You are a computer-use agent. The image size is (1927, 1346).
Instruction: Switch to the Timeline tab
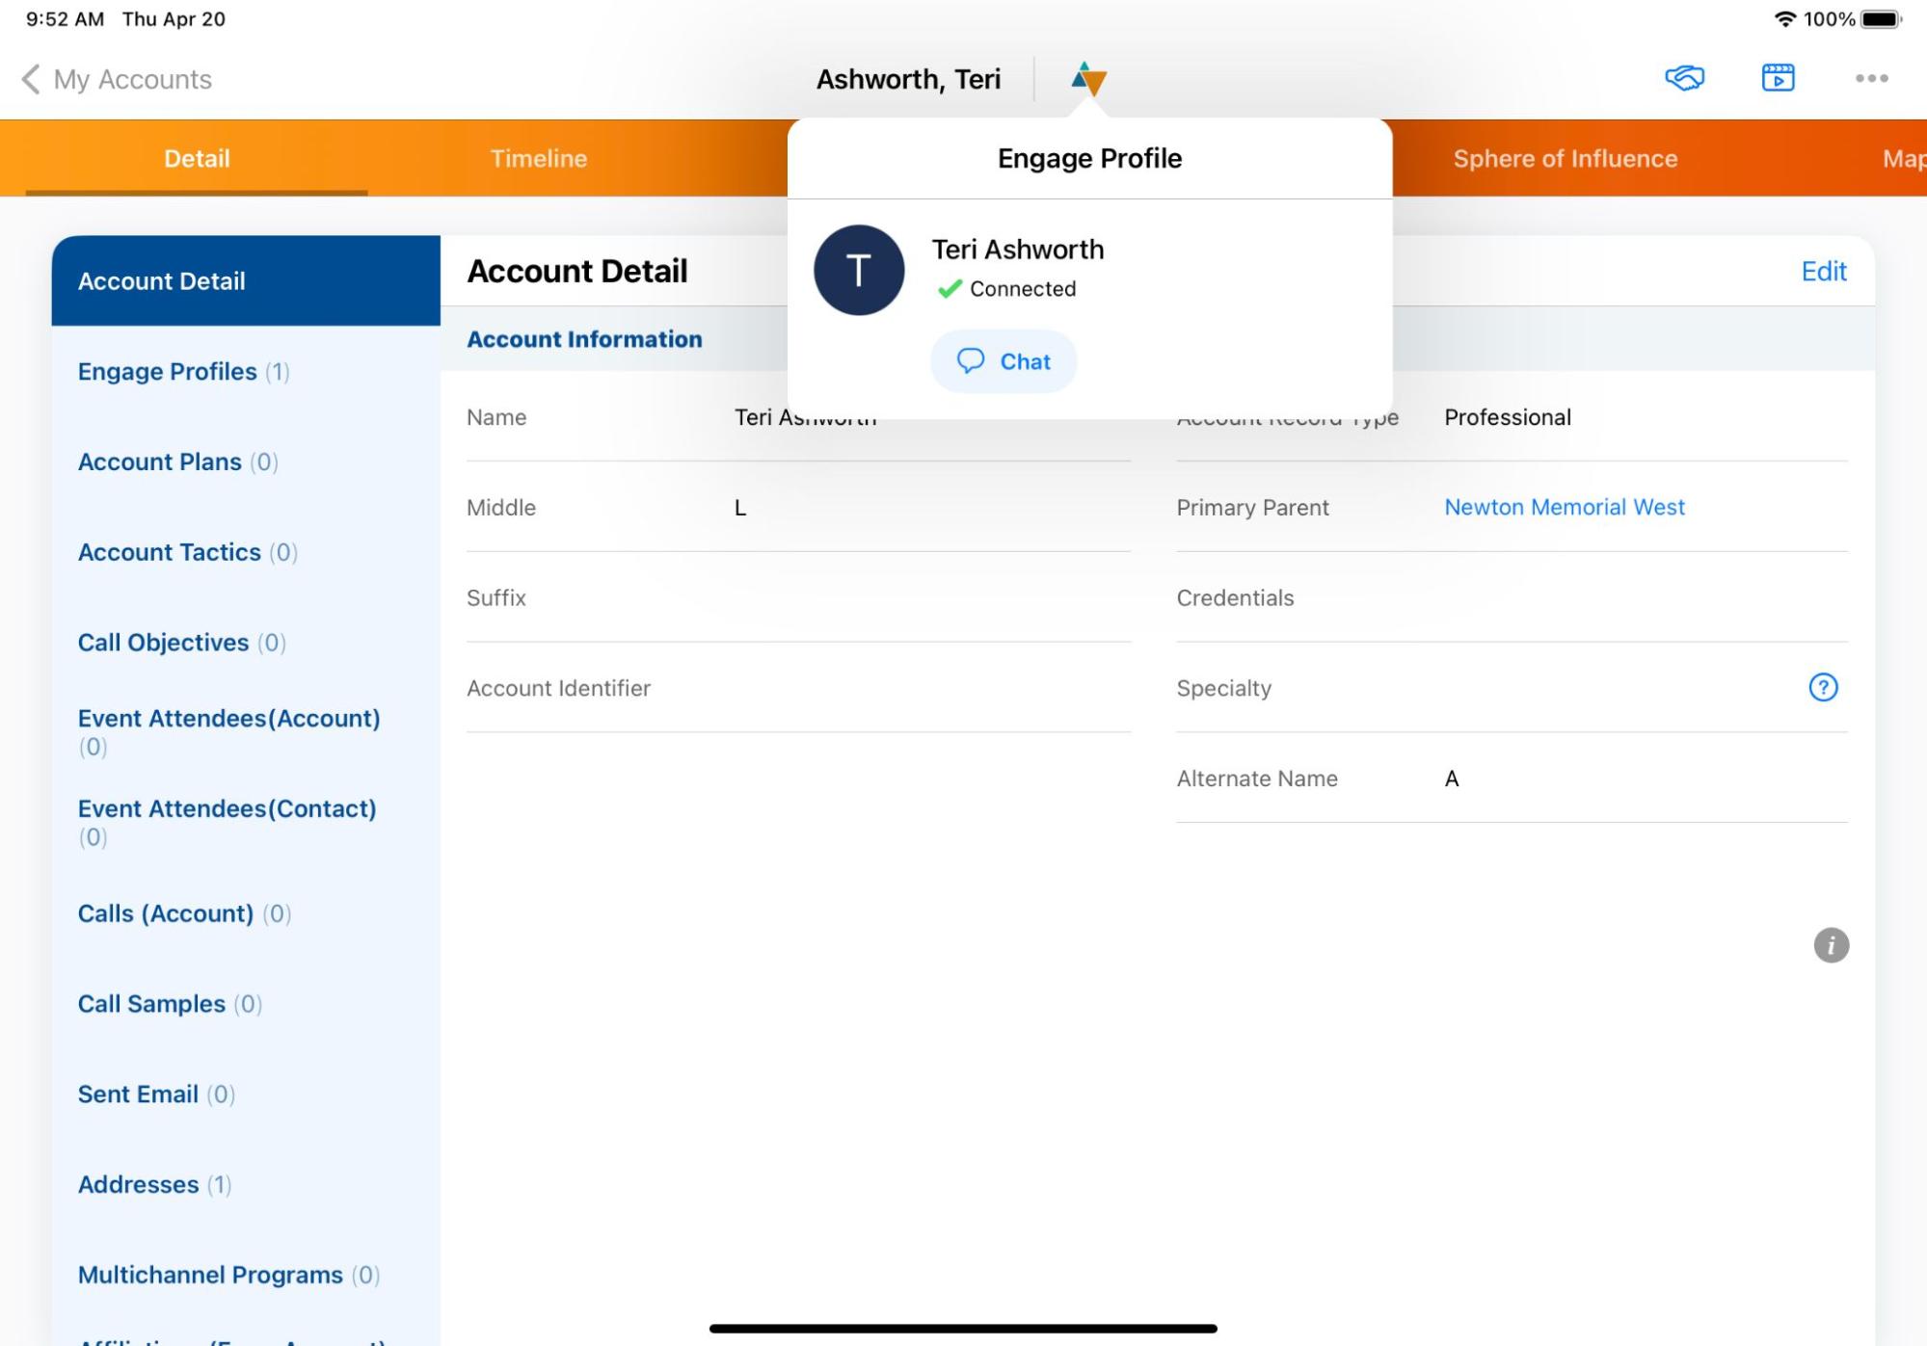point(538,158)
